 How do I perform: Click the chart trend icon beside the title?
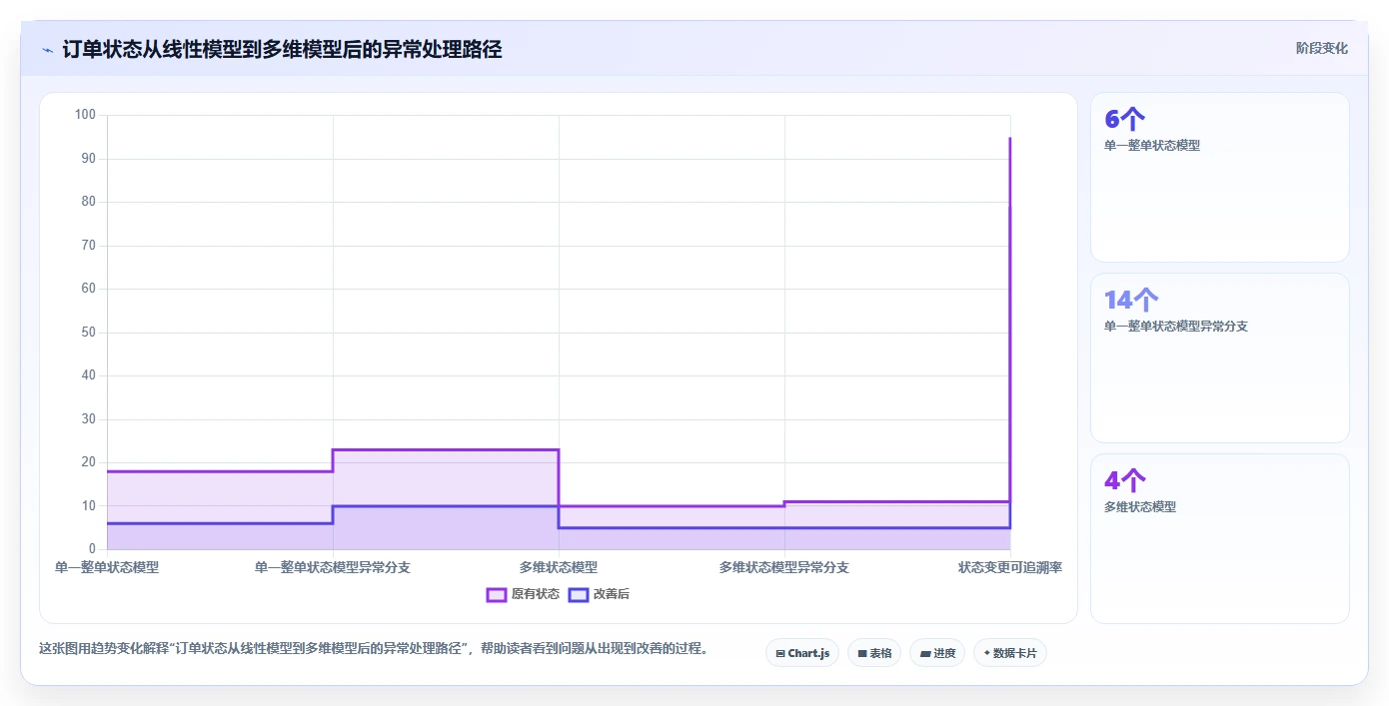47,49
